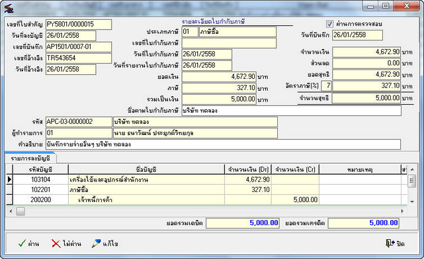The width and height of the screenshot is (424, 259).
Task: Click the horizontal scrollbar left arrow
Action: [11, 211]
